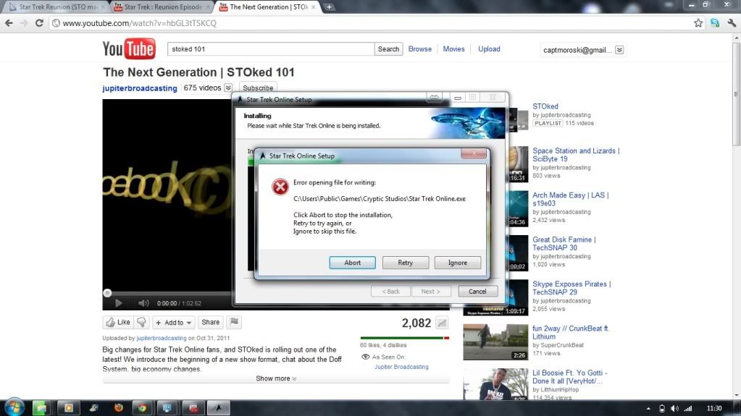Open the Add to dropdown
This screenshot has width=741, height=416.
click(x=173, y=323)
